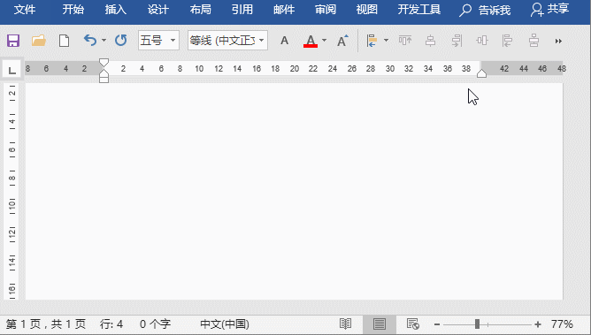Switch to the 视图 tab
This screenshot has height=335, width=591.
pyautogui.click(x=367, y=10)
